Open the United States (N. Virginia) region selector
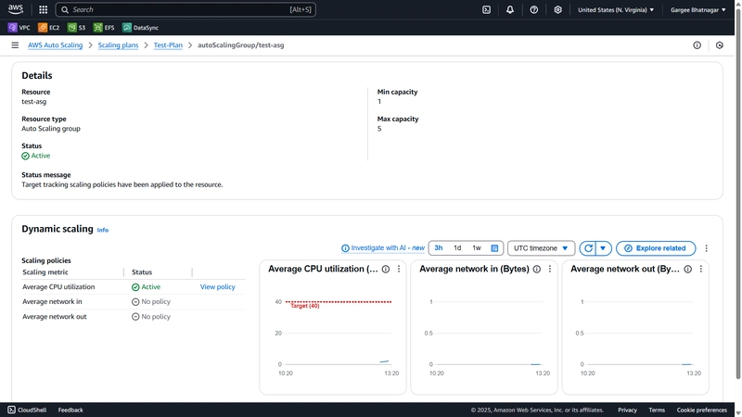The width and height of the screenshot is (742, 417). 616,9
